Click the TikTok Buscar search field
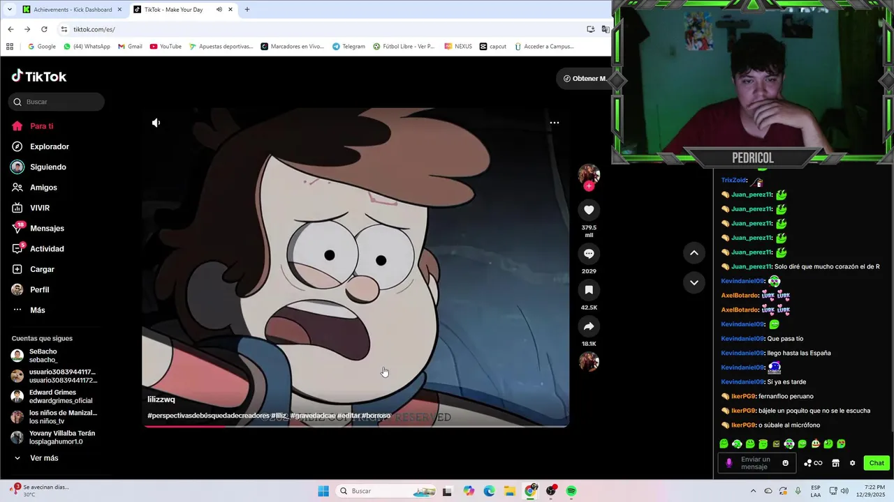 coord(57,102)
